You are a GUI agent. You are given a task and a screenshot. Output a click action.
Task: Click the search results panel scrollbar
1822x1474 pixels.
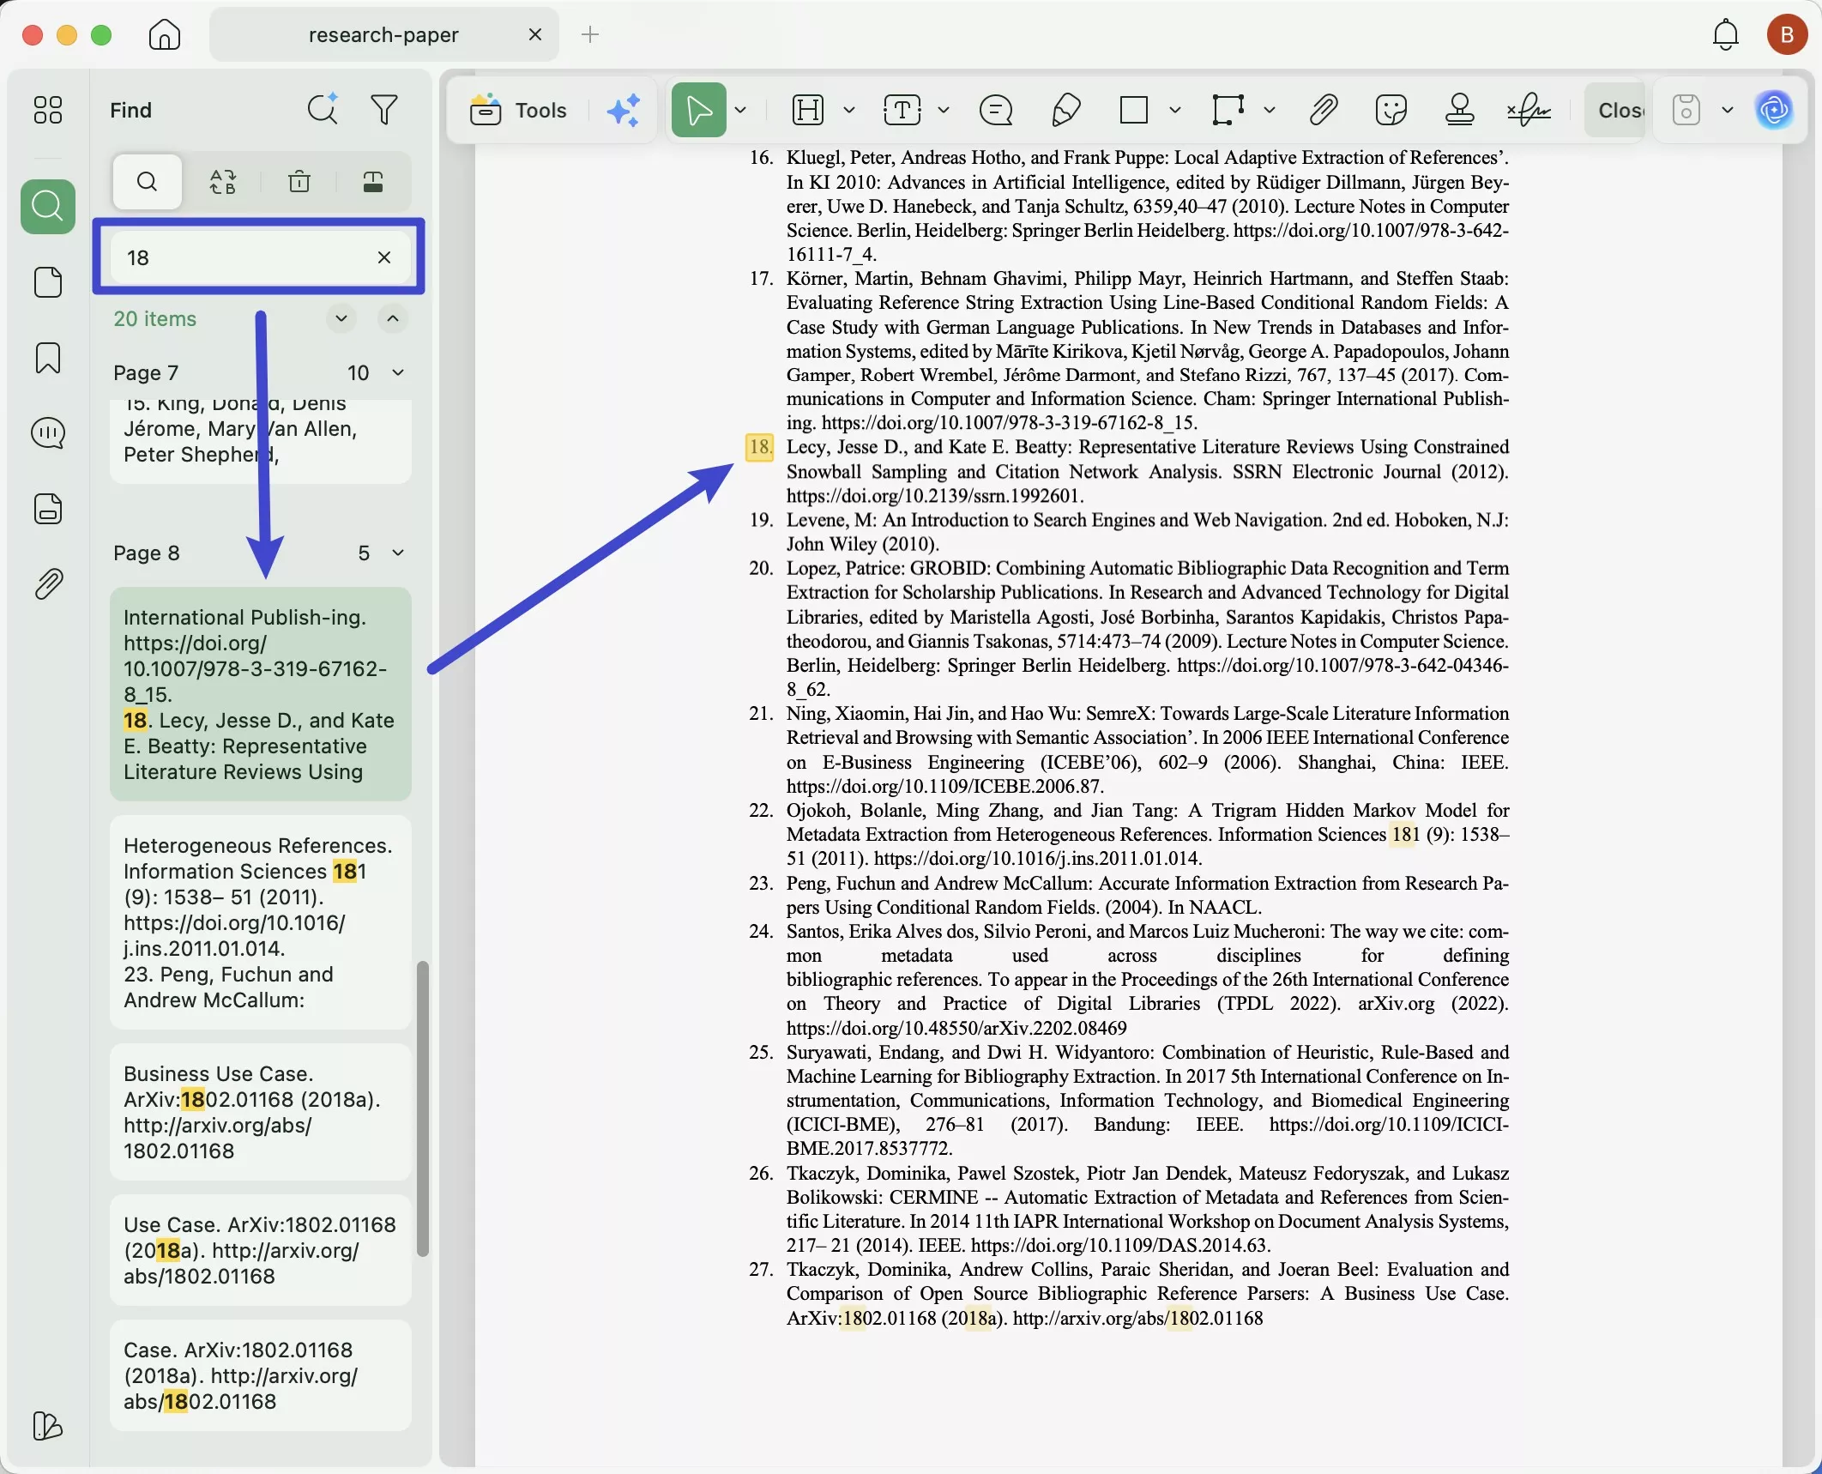(x=422, y=1109)
